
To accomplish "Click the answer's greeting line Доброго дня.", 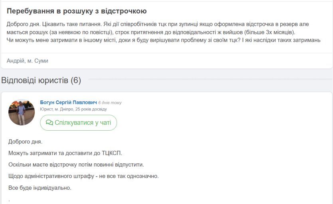I will click(x=25, y=141).
